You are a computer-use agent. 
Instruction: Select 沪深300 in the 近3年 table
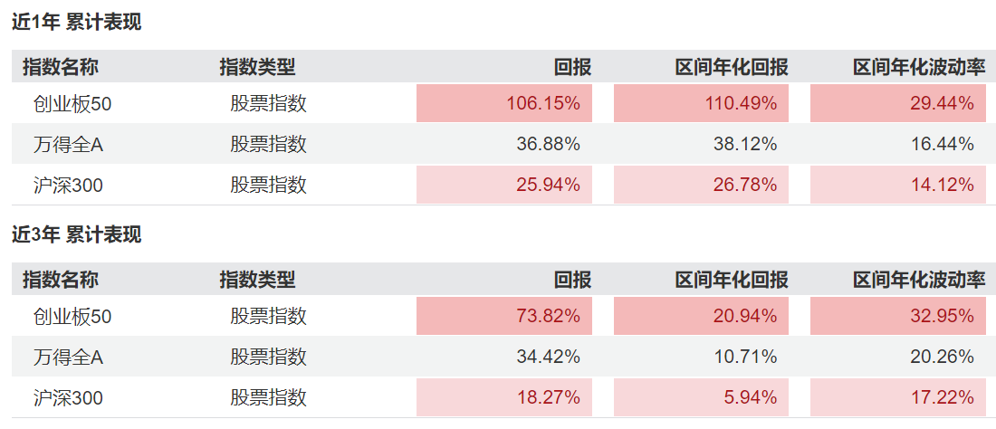pyautogui.click(x=68, y=397)
